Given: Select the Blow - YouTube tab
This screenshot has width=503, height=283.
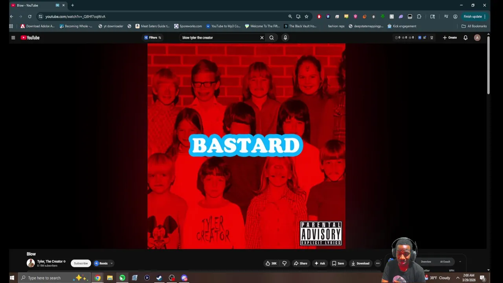Looking at the screenshot, I should pyautogui.click(x=38, y=5).
